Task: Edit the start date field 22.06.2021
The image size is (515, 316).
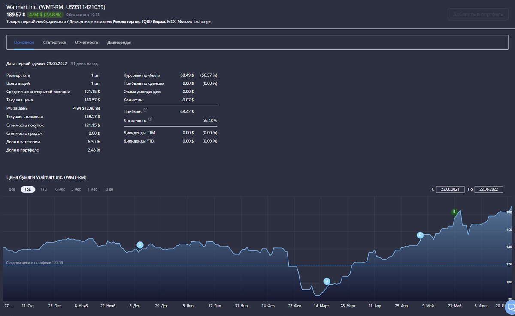Action: coord(450,189)
